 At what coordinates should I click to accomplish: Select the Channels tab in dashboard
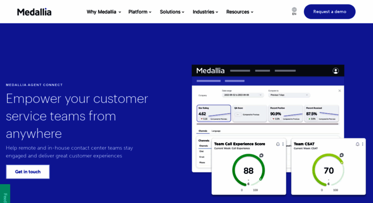click(x=203, y=131)
